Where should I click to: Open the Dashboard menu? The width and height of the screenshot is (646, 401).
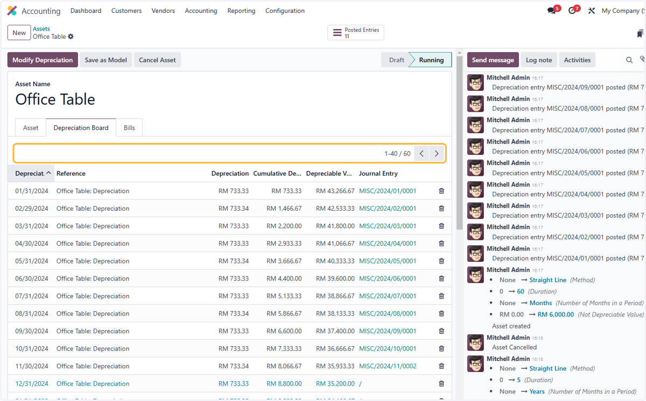point(86,11)
